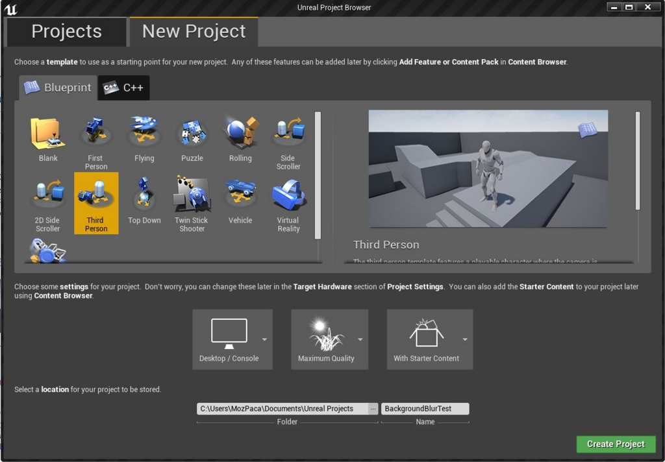
Task: Select the 2D Side Scroller template
Action: pyautogui.click(x=48, y=204)
